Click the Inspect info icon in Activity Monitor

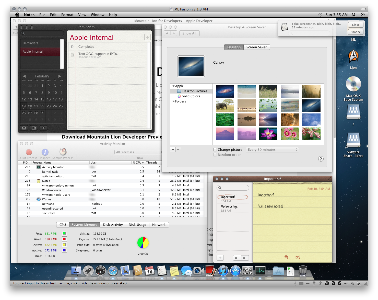click(45, 152)
